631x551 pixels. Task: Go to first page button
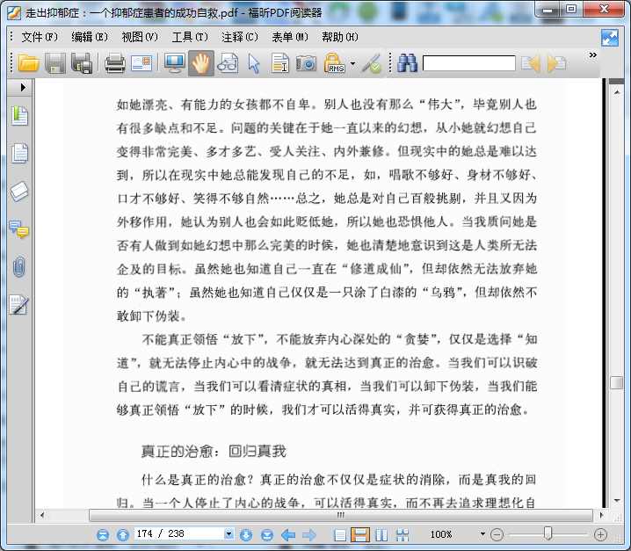(x=103, y=534)
